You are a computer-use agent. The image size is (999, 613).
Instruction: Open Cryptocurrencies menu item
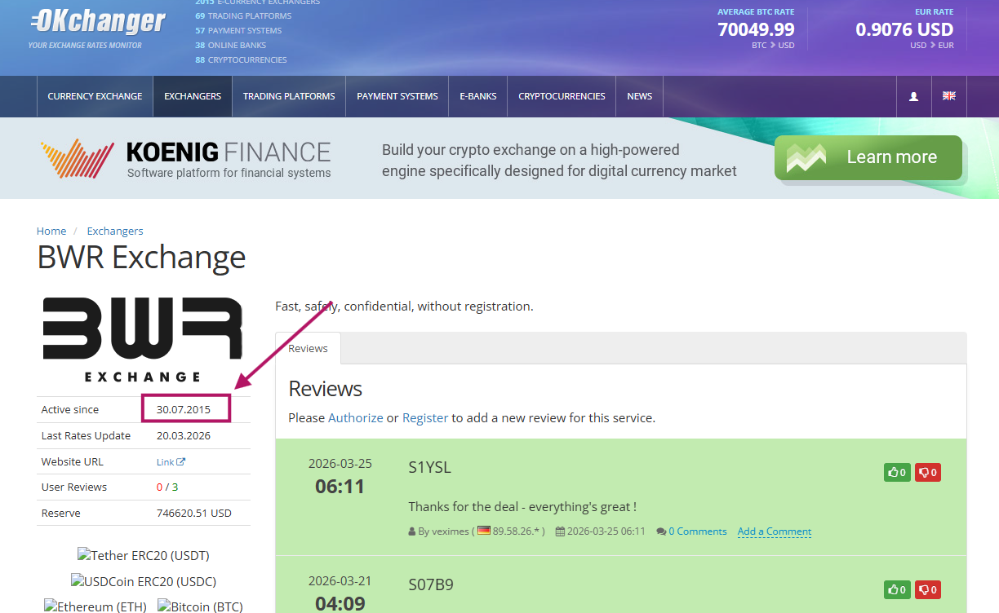pos(562,96)
